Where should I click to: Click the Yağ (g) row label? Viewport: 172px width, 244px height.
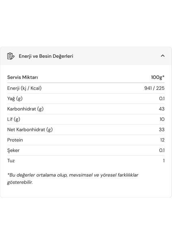15,99
